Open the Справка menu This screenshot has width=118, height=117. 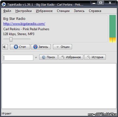click(x=95, y=11)
